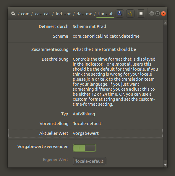
Task: Click the dconf root path icon
Action: point(13,14)
